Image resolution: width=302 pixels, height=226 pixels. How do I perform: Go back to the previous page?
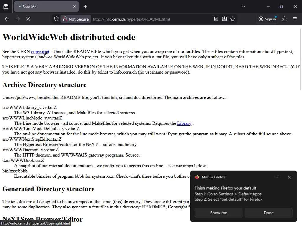tap(7, 19)
